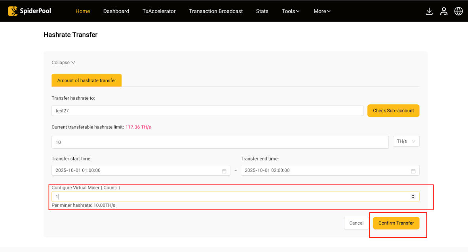Open the user account icon
Viewport: 468px width, 252px height.
point(444,11)
